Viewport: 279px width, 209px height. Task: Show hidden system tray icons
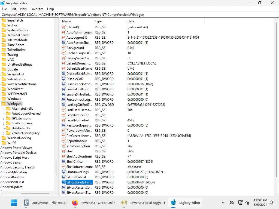223,202
